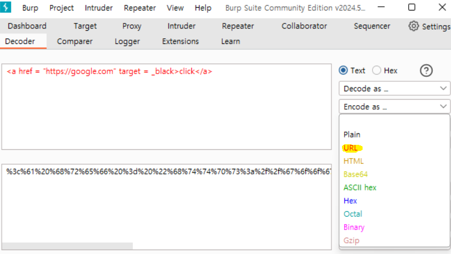Choose HTML from encode list
The width and height of the screenshot is (451, 254).
[x=354, y=162]
